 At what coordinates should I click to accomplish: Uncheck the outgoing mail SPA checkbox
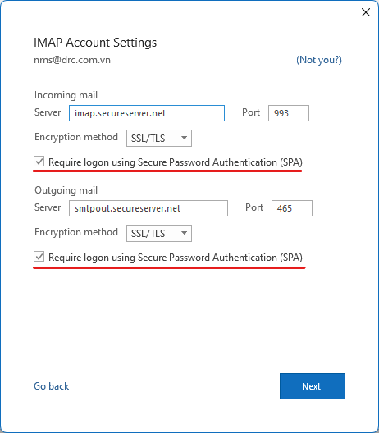[x=39, y=257]
